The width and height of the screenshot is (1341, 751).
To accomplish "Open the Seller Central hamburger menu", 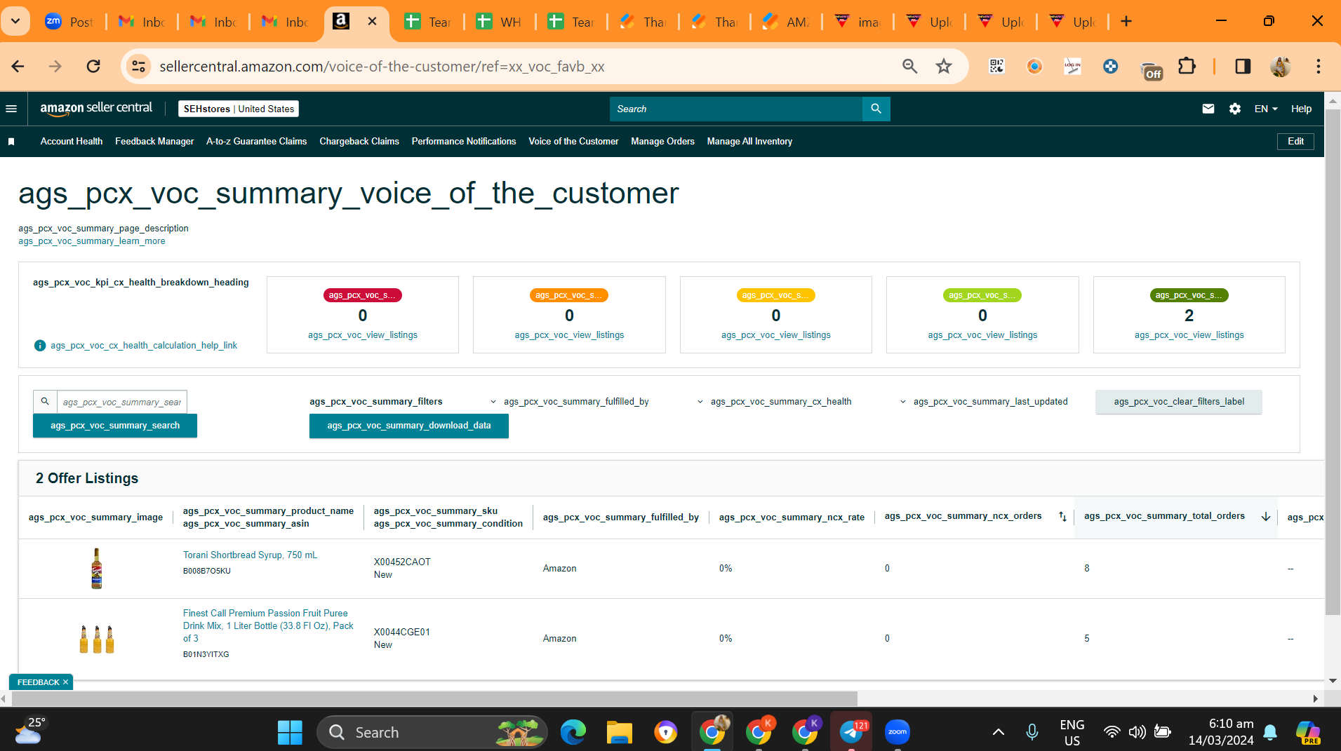I will (11, 109).
